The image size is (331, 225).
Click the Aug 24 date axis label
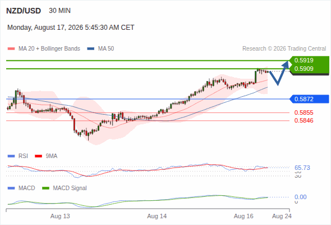click(282, 217)
